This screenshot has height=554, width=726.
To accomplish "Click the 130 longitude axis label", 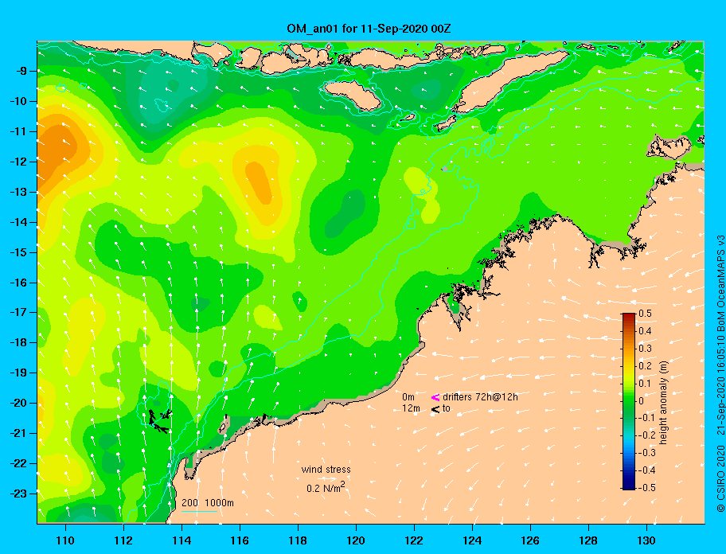I will tap(646, 540).
